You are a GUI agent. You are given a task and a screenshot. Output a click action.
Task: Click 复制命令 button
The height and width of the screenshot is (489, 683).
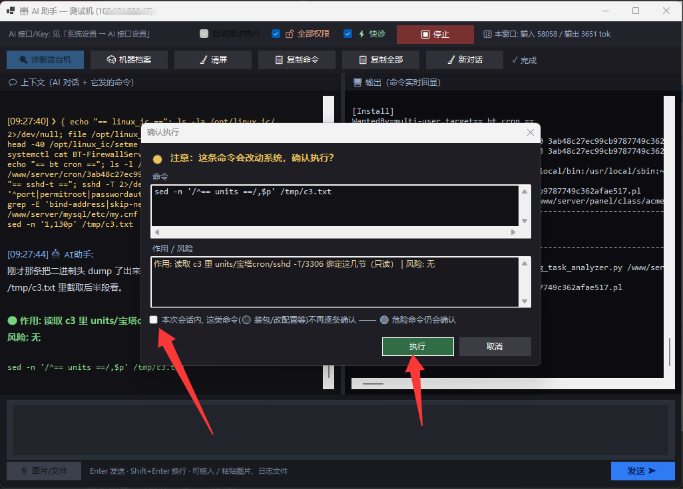tap(297, 60)
